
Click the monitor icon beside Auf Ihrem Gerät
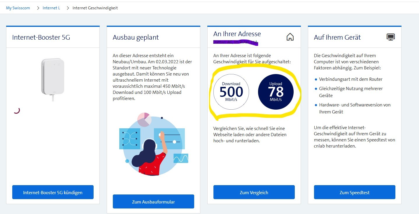(x=390, y=37)
